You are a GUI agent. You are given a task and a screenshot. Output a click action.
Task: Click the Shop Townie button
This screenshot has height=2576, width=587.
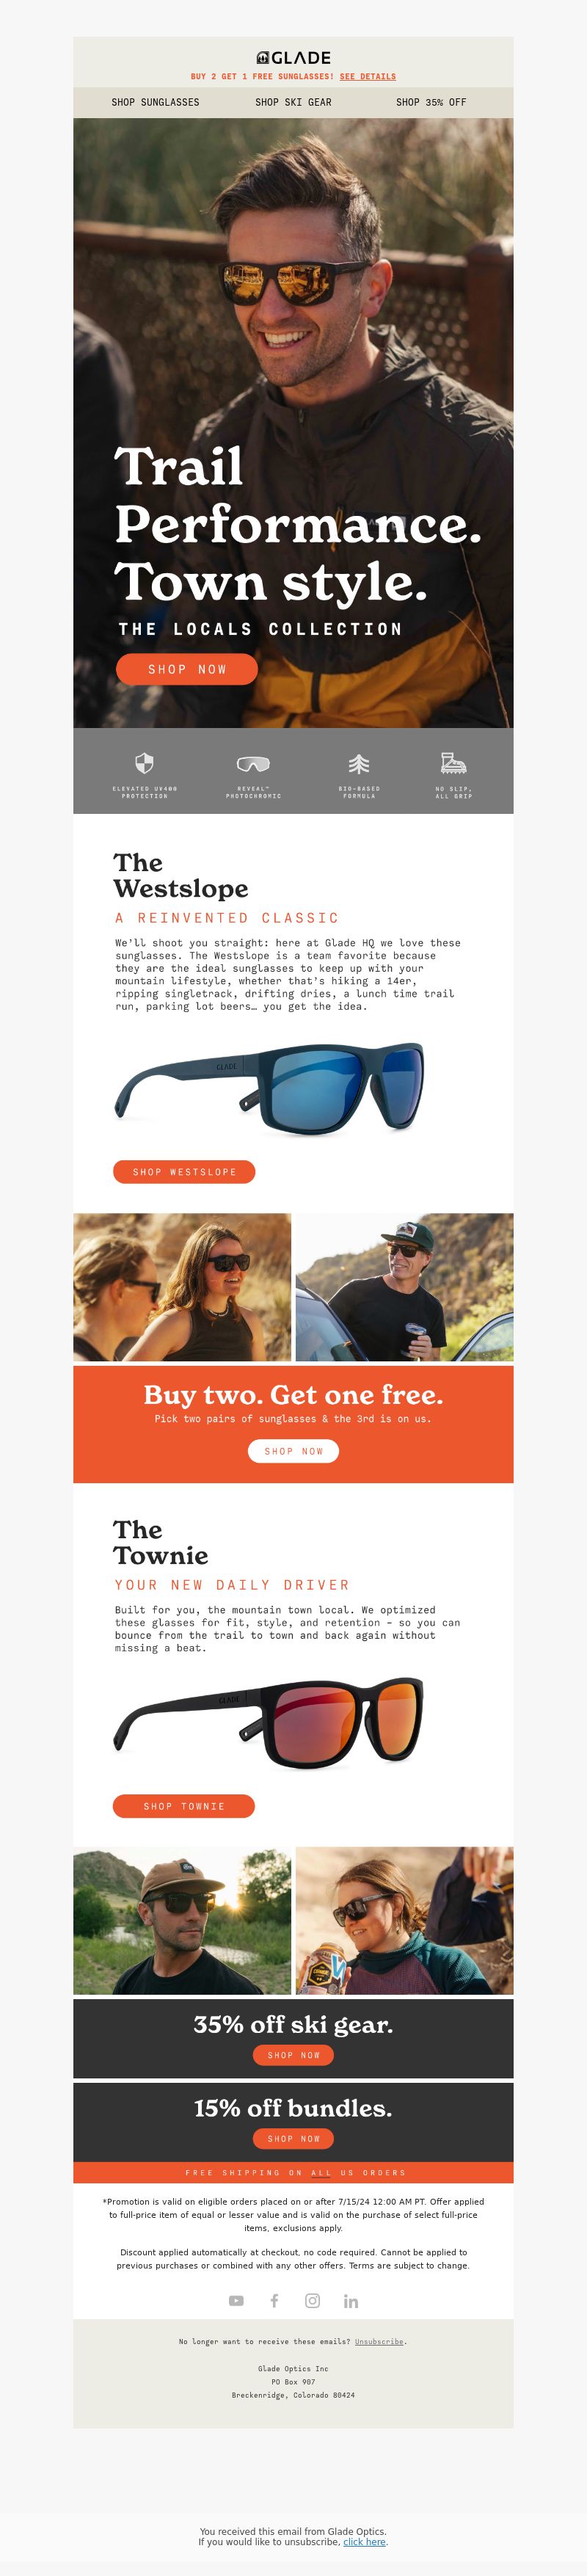(x=184, y=1806)
